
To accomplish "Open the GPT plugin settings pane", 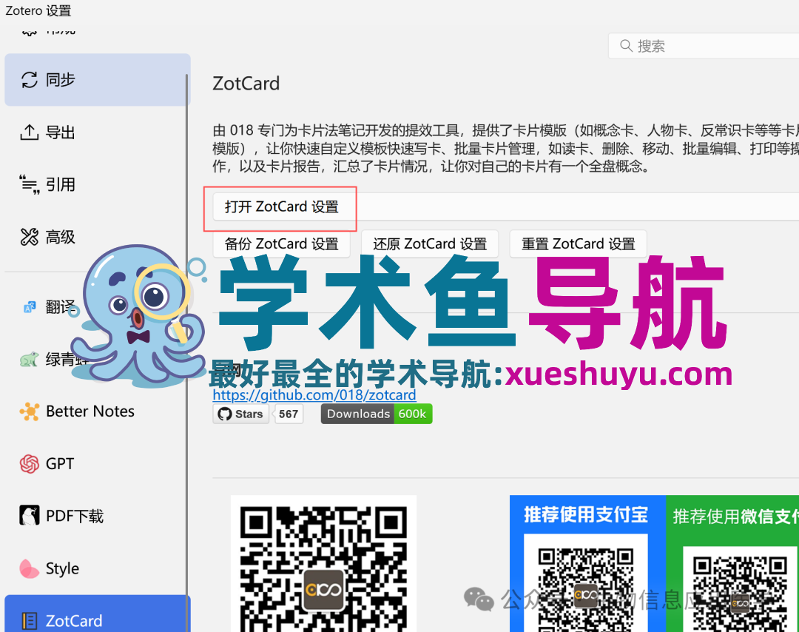I will click(x=98, y=464).
